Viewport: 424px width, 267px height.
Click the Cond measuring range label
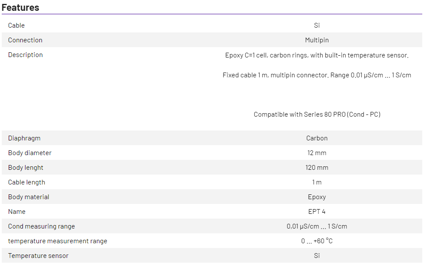tap(41, 226)
